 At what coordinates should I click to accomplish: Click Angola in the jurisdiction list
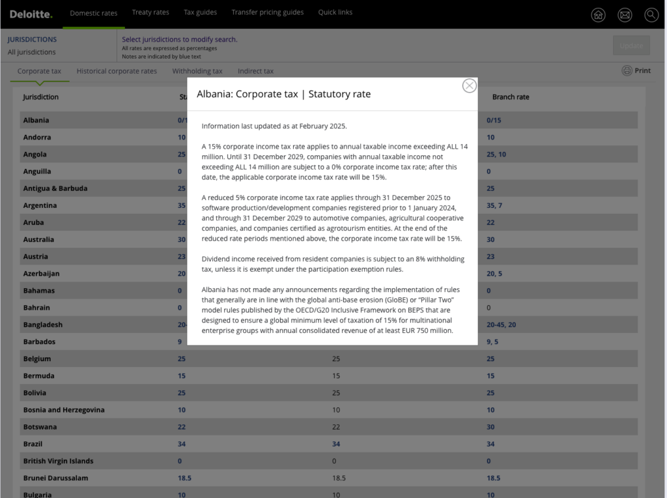[35, 154]
